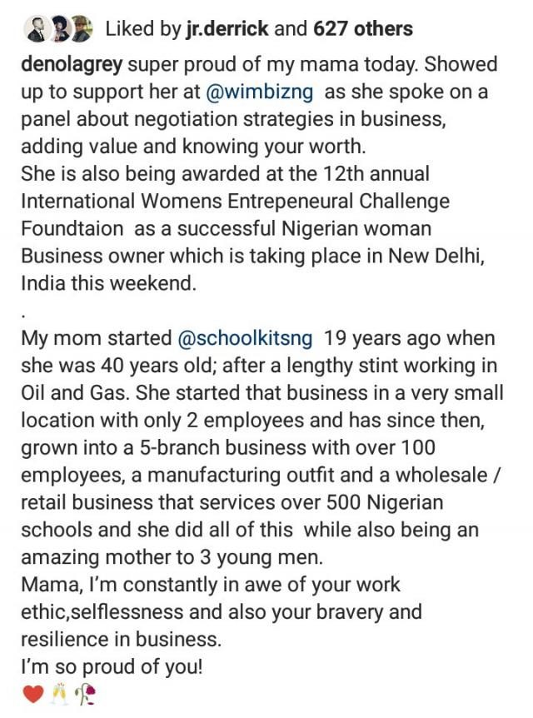The width and height of the screenshot is (533, 718).
Task: View the list of 627 others who liked
Action: 363,29
